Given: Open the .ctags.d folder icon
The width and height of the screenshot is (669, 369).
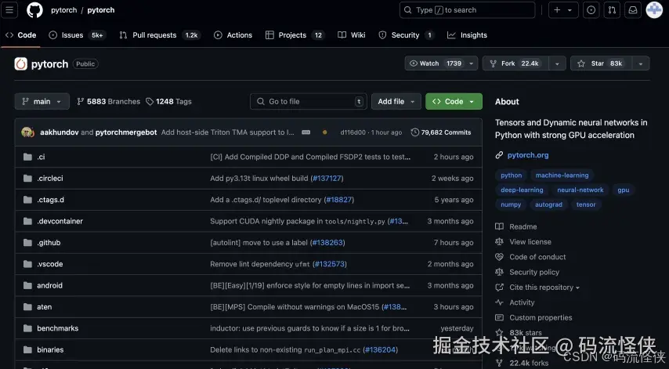Looking at the screenshot, I should pyautogui.click(x=27, y=200).
